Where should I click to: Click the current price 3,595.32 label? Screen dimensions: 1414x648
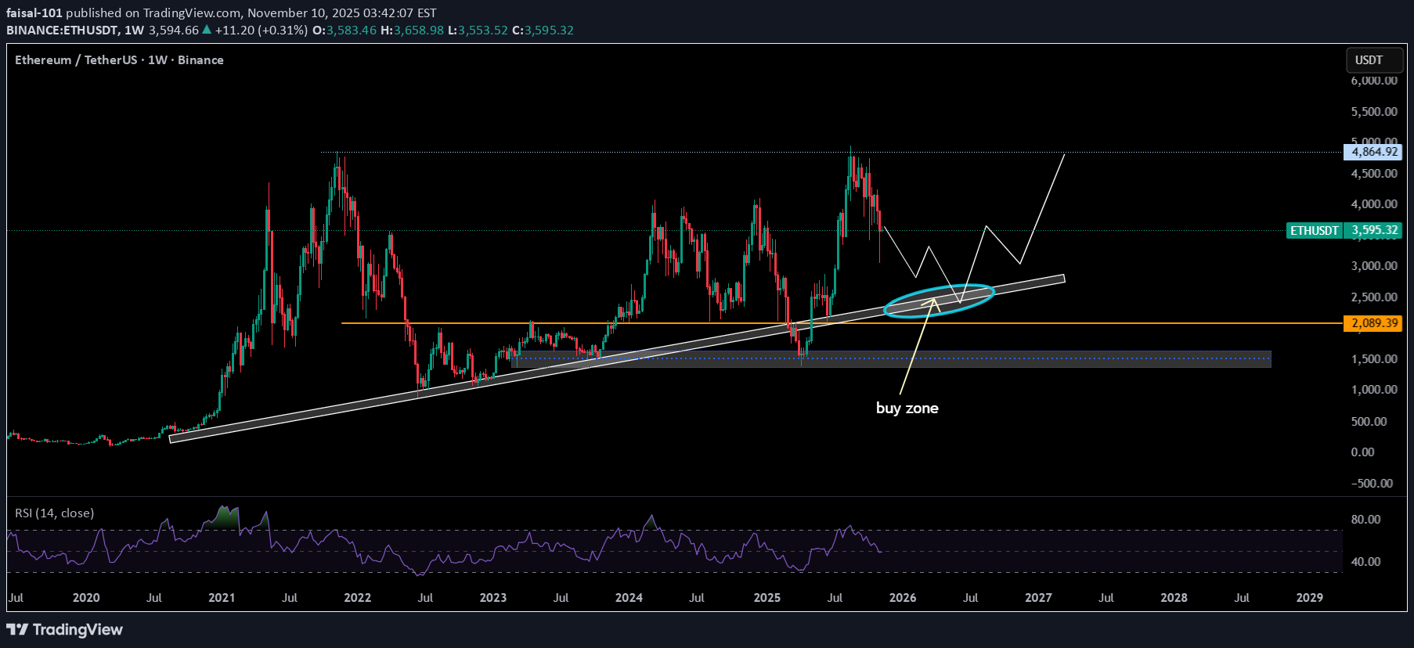[x=1374, y=231]
